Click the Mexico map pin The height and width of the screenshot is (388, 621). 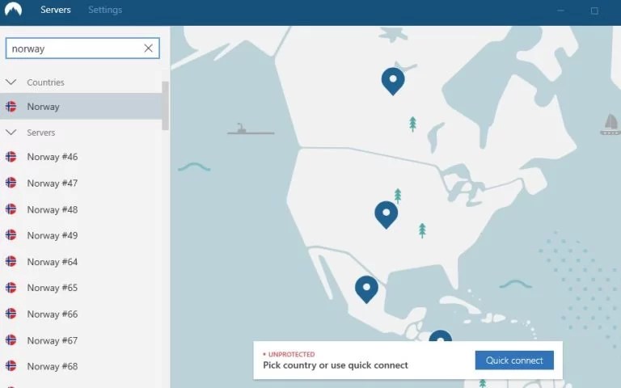coord(366,289)
